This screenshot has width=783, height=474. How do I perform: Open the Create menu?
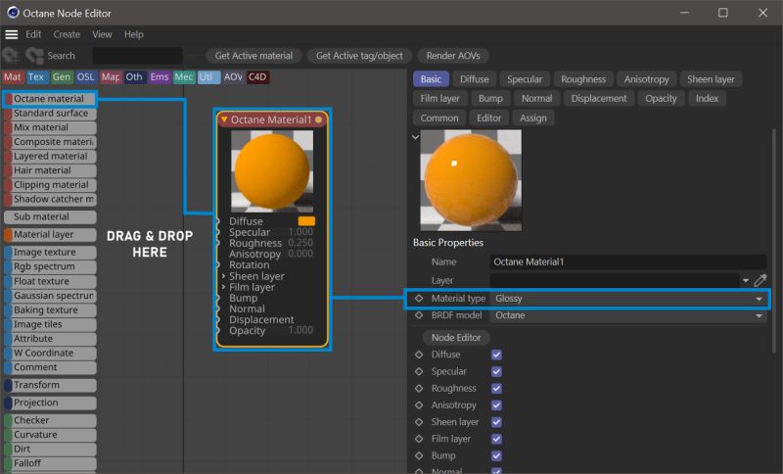(67, 34)
